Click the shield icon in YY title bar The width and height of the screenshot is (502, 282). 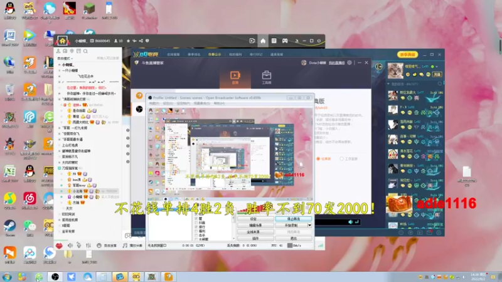[x=147, y=41]
